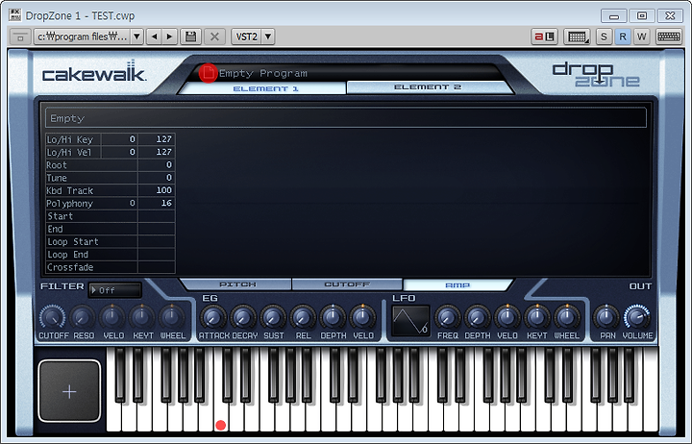Viewport: 692px width, 444px height.
Task: Select the Cutoff envelope tab
Action: (347, 284)
